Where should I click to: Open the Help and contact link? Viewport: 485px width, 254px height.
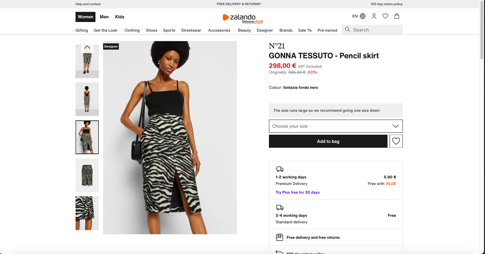tap(88, 4)
